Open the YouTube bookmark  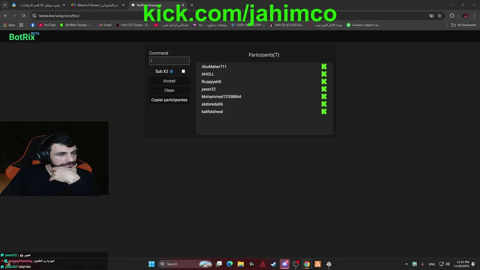click(x=47, y=25)
